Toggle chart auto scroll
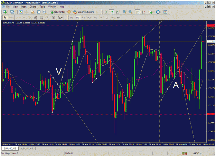Image resolution: width=216 pixels, height=156 pixels. (x=138, y=12)
